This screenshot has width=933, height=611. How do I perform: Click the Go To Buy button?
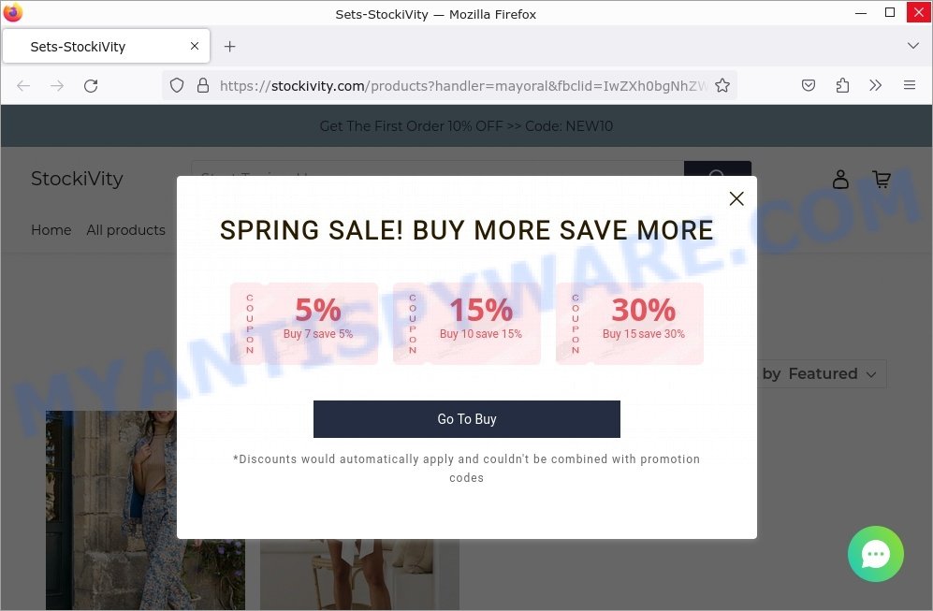click(x=466, y=419)
